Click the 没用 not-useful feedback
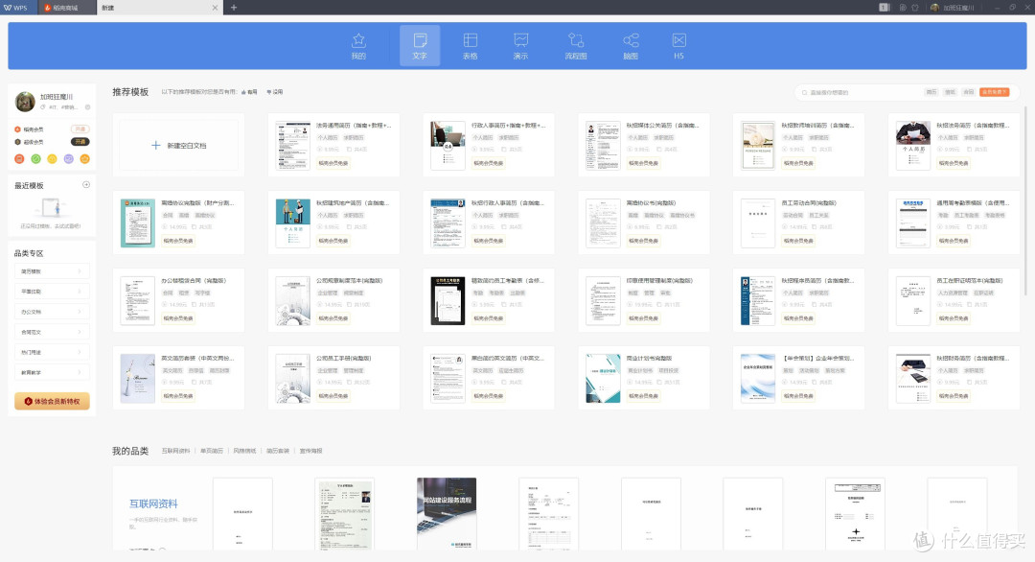The image size is (1035, 562). tap(275, 92)
